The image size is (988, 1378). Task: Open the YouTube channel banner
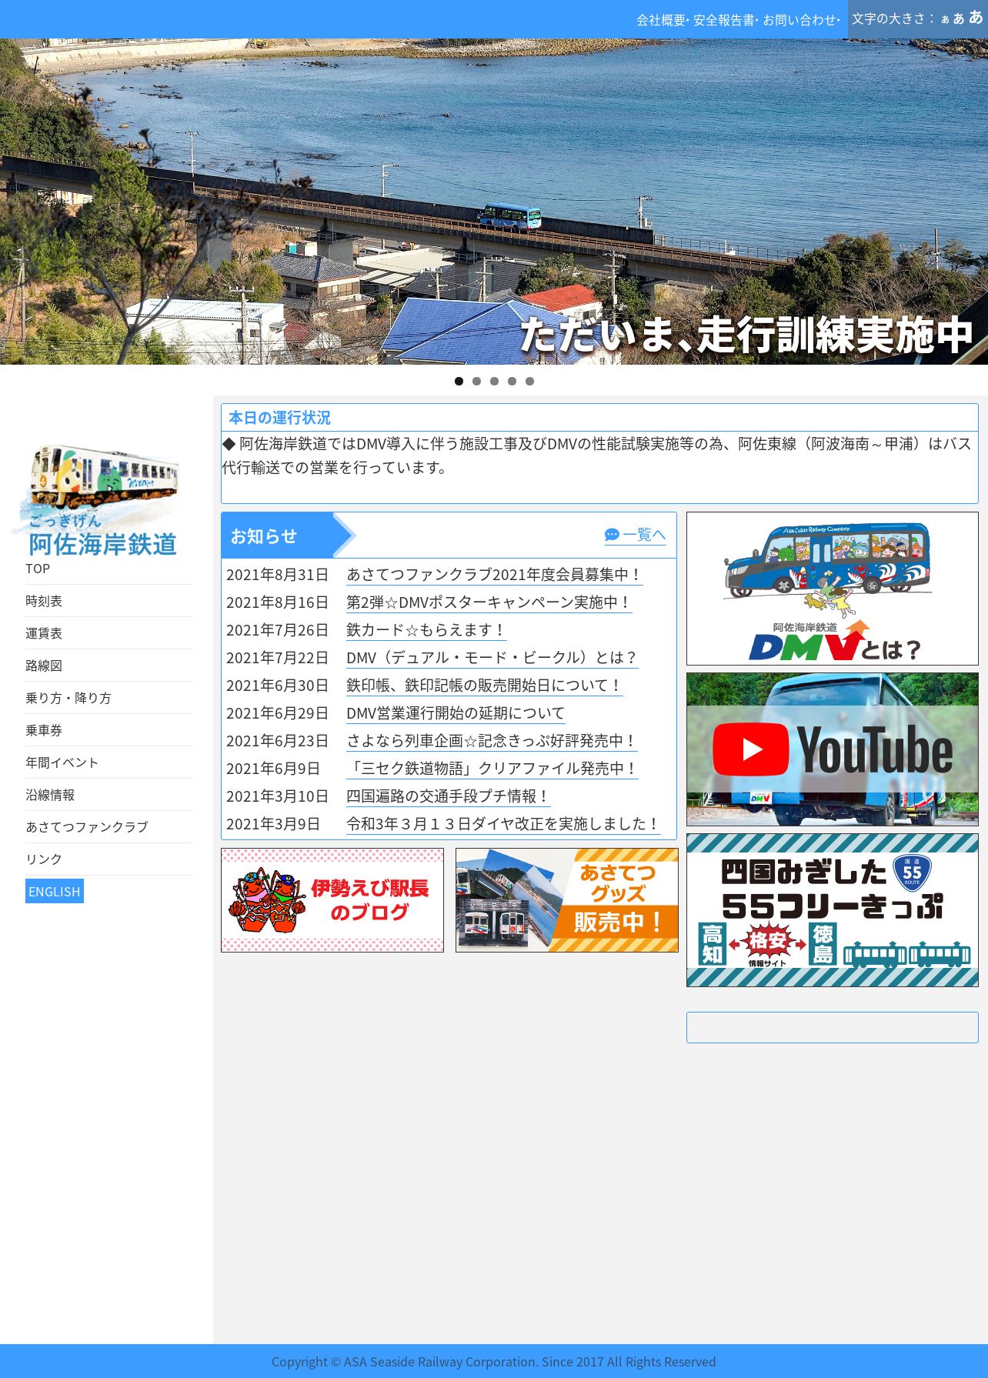[x=832, y=749]
